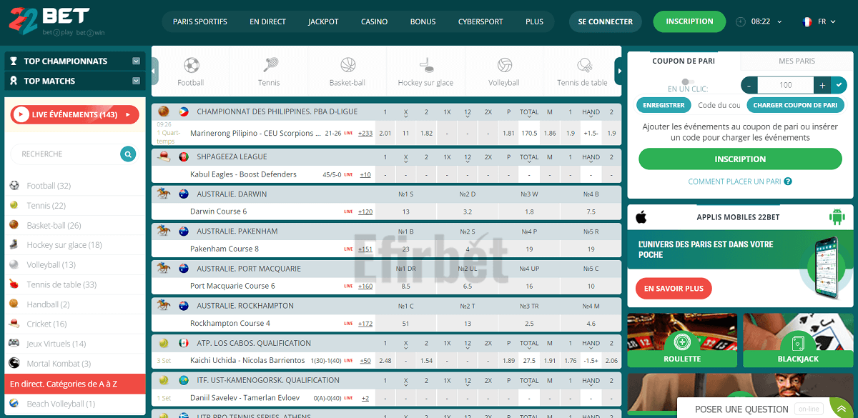The width and height of the screenshot is (858, 418).
Task: Expand TOTAL options in the Philippines PBA D-Ligue header
Action: pos(529,112)
